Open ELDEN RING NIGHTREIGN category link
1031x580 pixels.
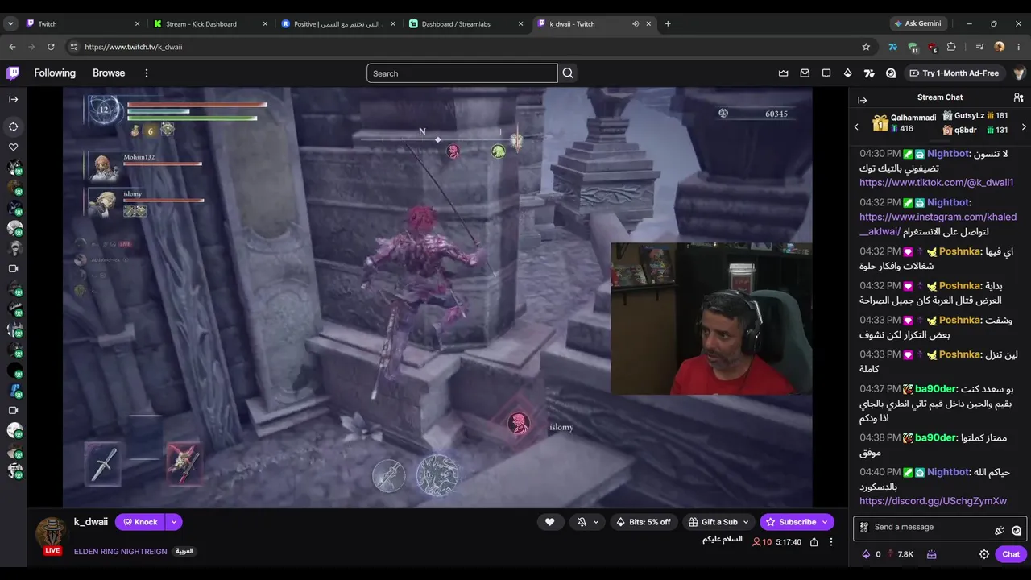click(x=121, y=552)
